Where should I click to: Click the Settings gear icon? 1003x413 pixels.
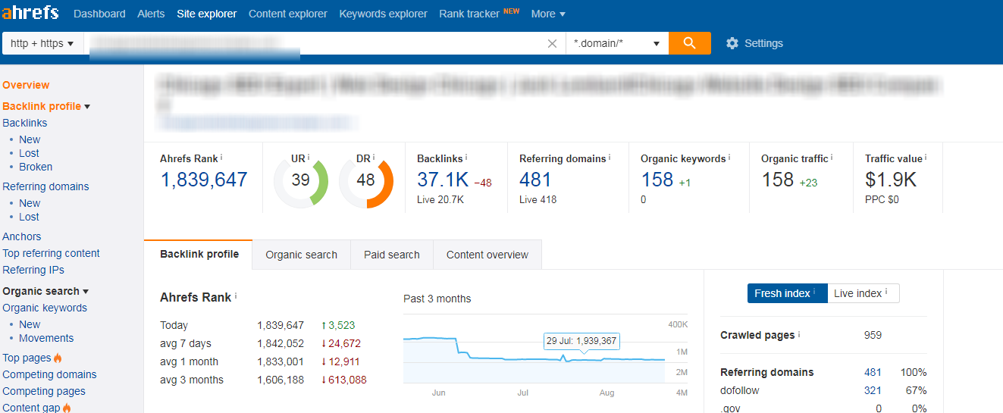point(732,43)
